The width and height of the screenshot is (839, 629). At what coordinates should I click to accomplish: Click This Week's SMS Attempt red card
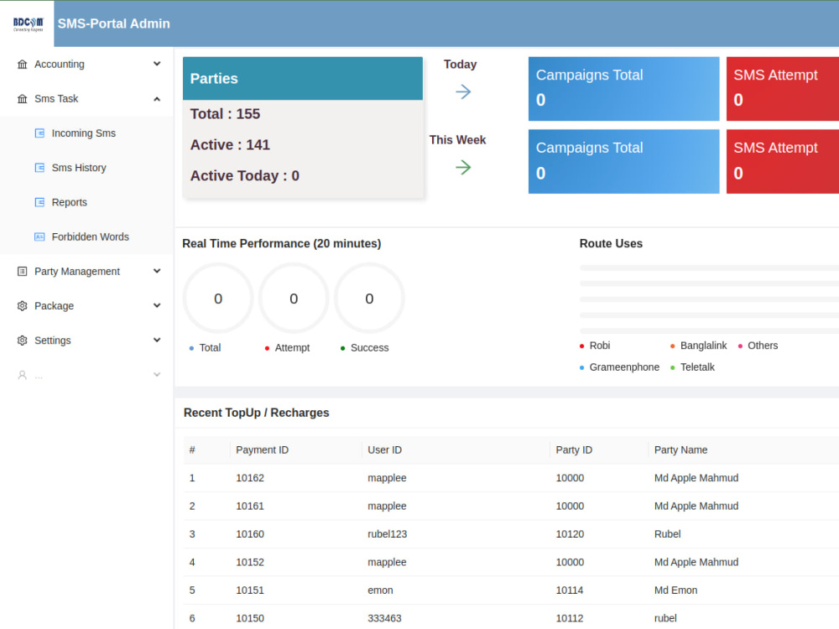783,162
